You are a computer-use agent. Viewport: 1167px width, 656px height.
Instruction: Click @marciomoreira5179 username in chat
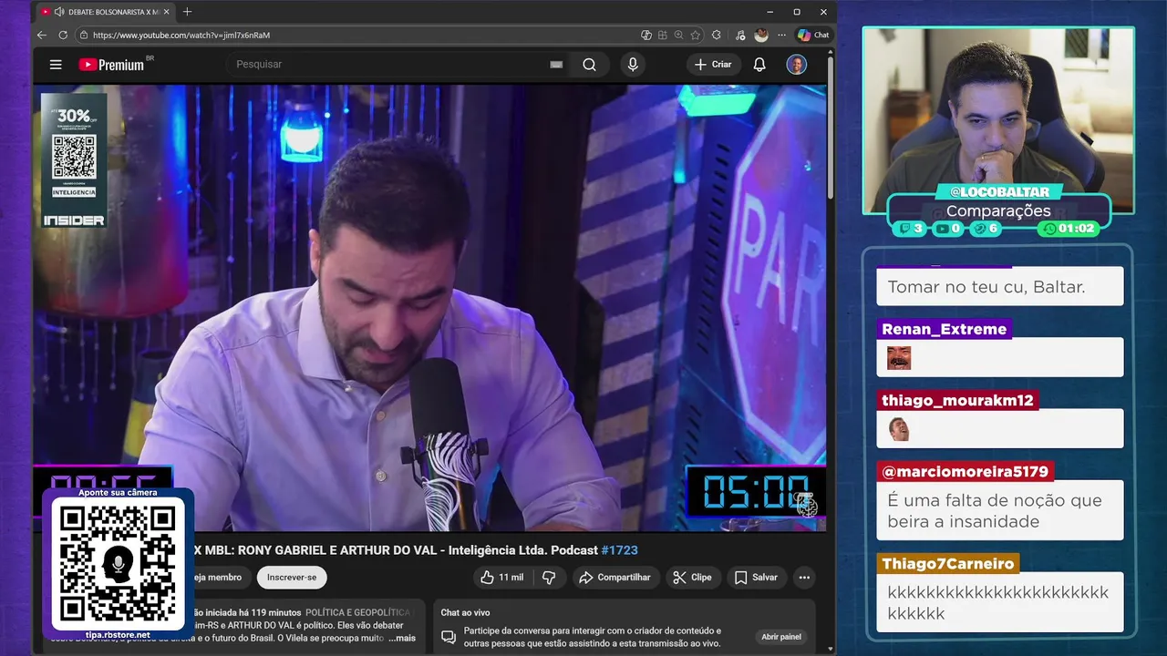(x=966, y=472)
